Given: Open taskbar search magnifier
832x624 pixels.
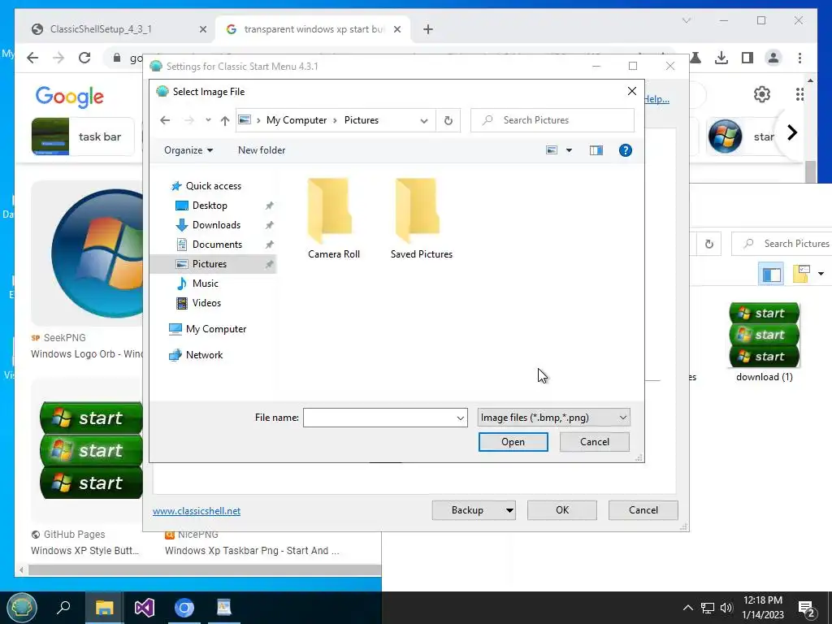Looking at the screenshot, I should (x=63, y=608).
